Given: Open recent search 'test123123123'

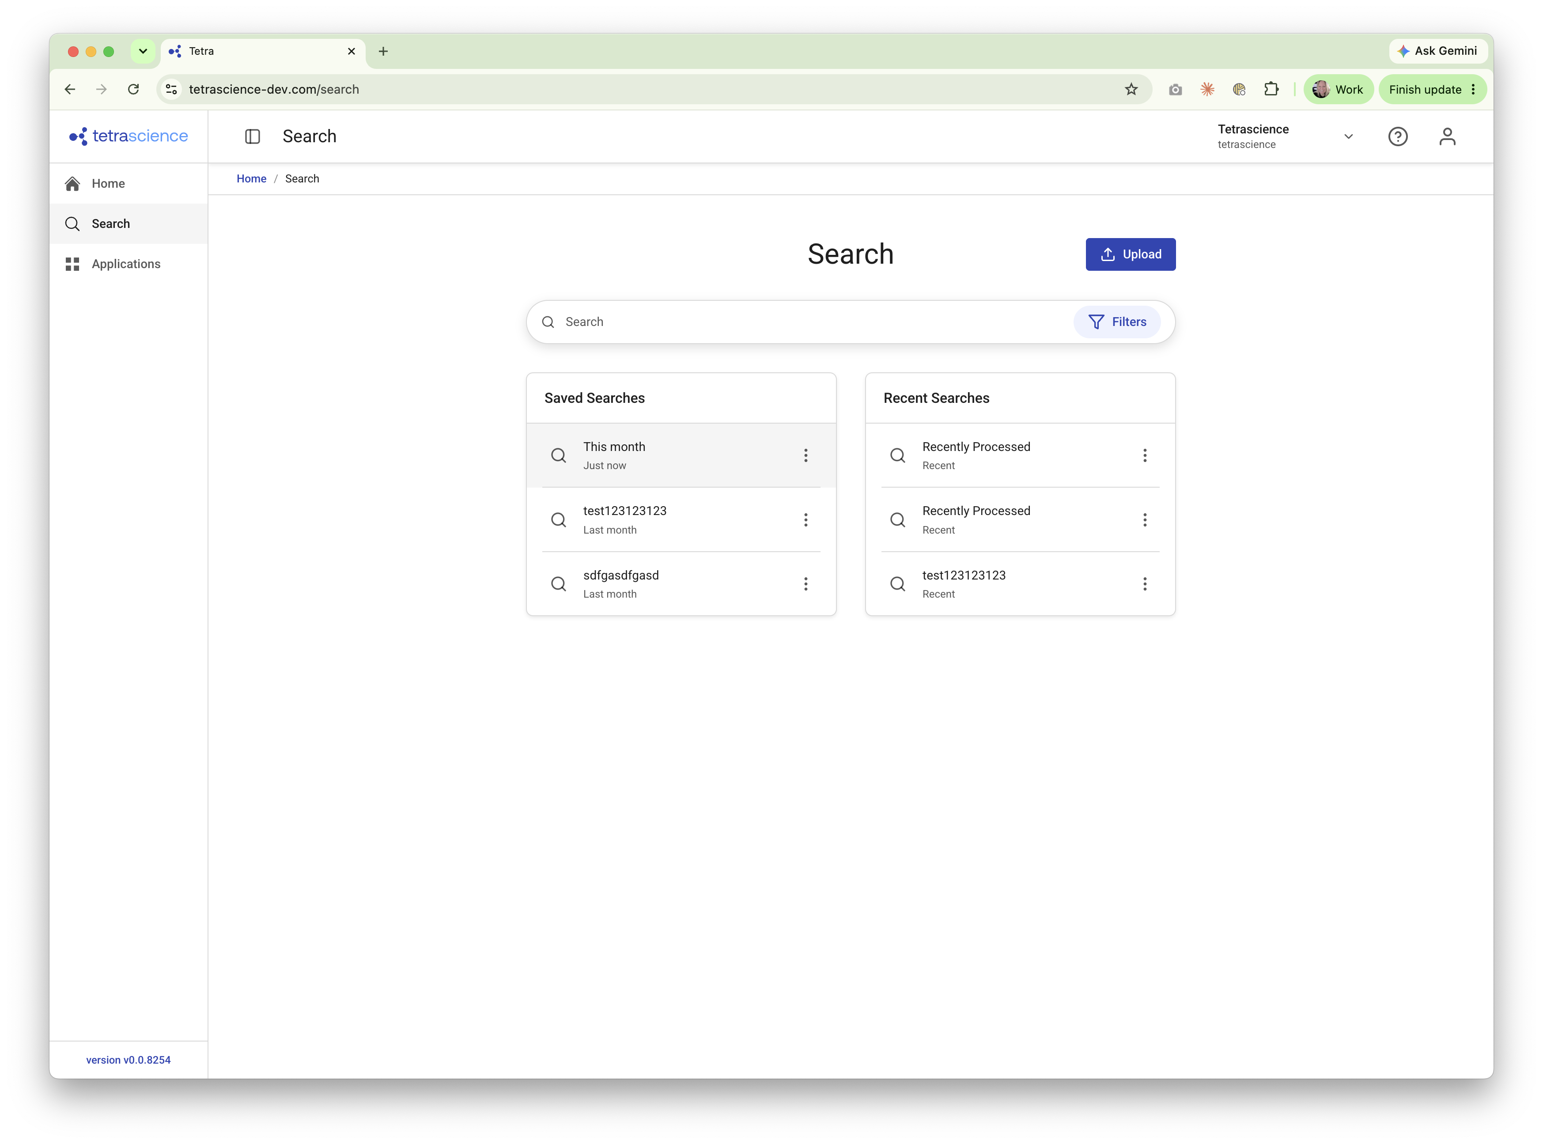Looking at the screenshot, I should point(1020,584).
